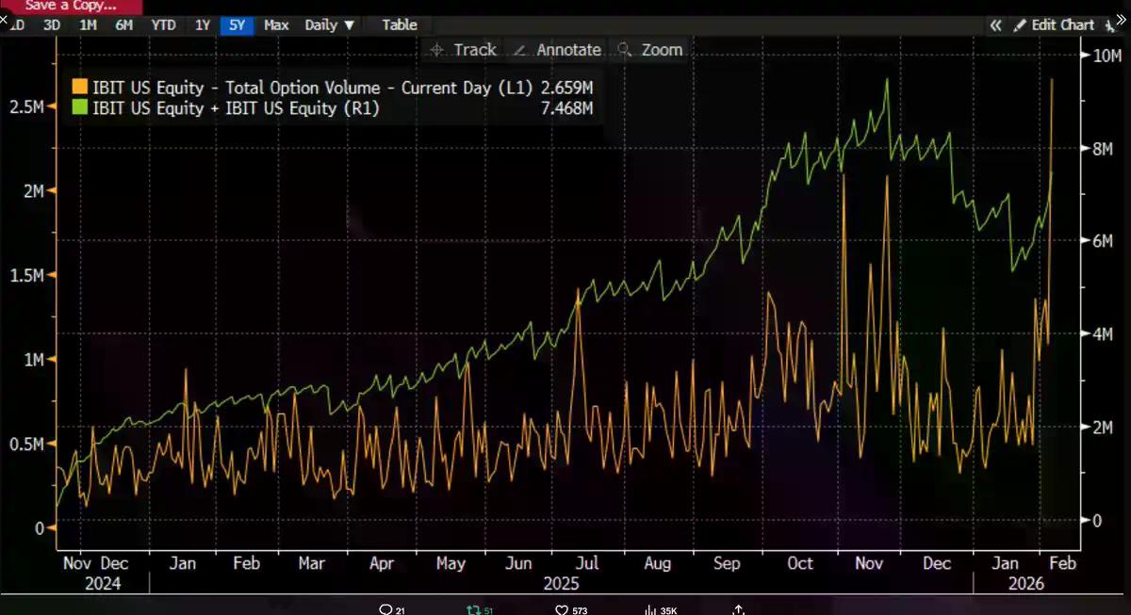
Task: Click the gear icon beside Edit Chart
Action: 1108,25
